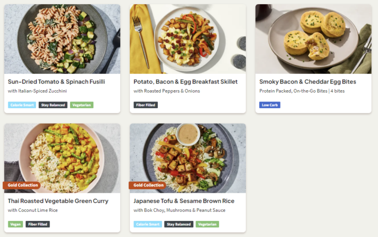Click the Thai Roasted Vegetable Green Curry title
Image resolution: width=378 pixels, height=237 pixels.
pos(58,201)
